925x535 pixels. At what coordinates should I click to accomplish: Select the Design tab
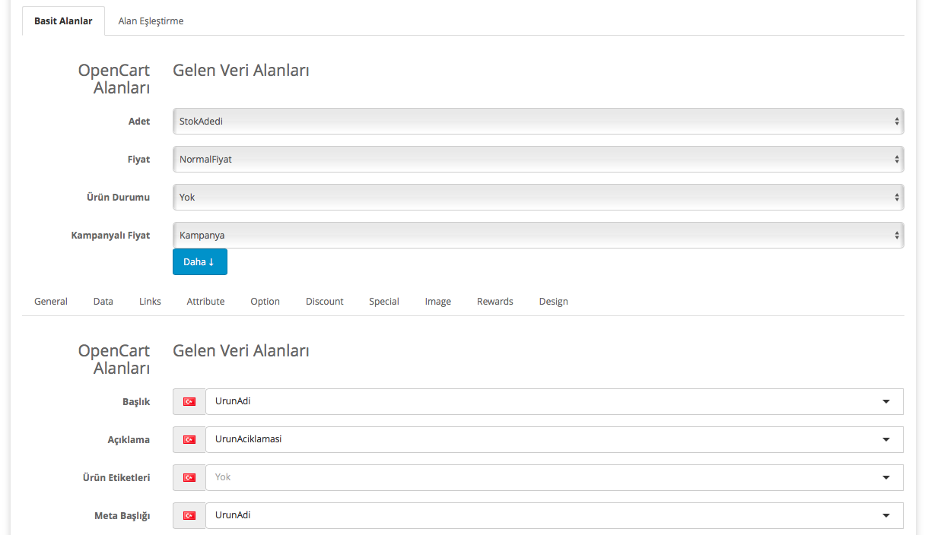coord(553,302)
